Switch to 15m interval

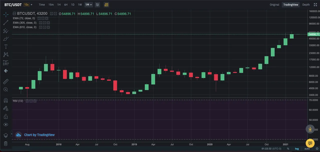(51, 5)
